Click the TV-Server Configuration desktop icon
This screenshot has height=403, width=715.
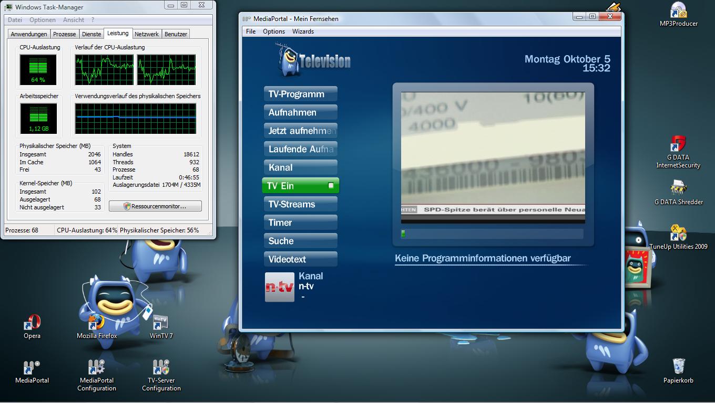[161, 375]
